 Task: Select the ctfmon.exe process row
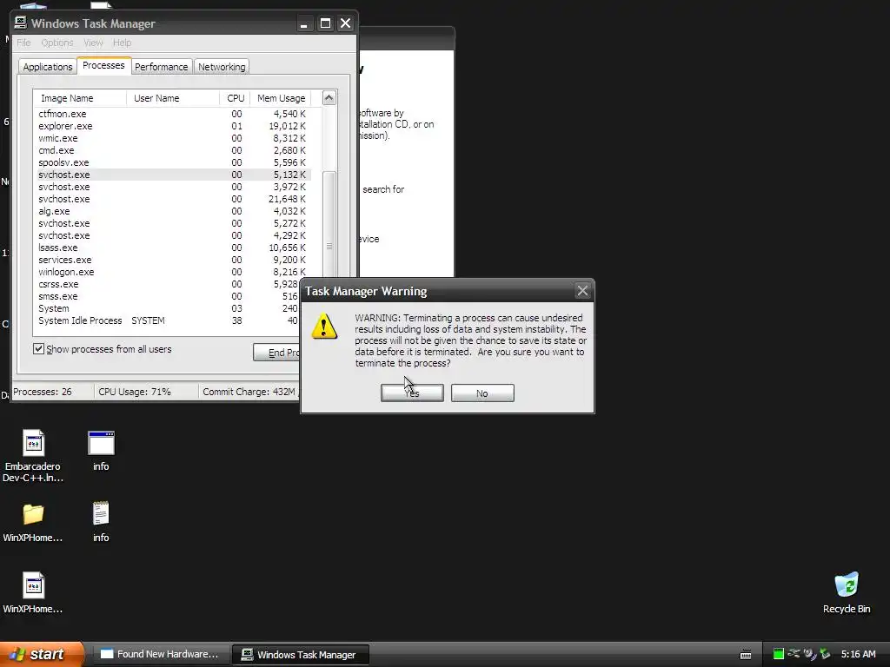(x=174, y=114)
